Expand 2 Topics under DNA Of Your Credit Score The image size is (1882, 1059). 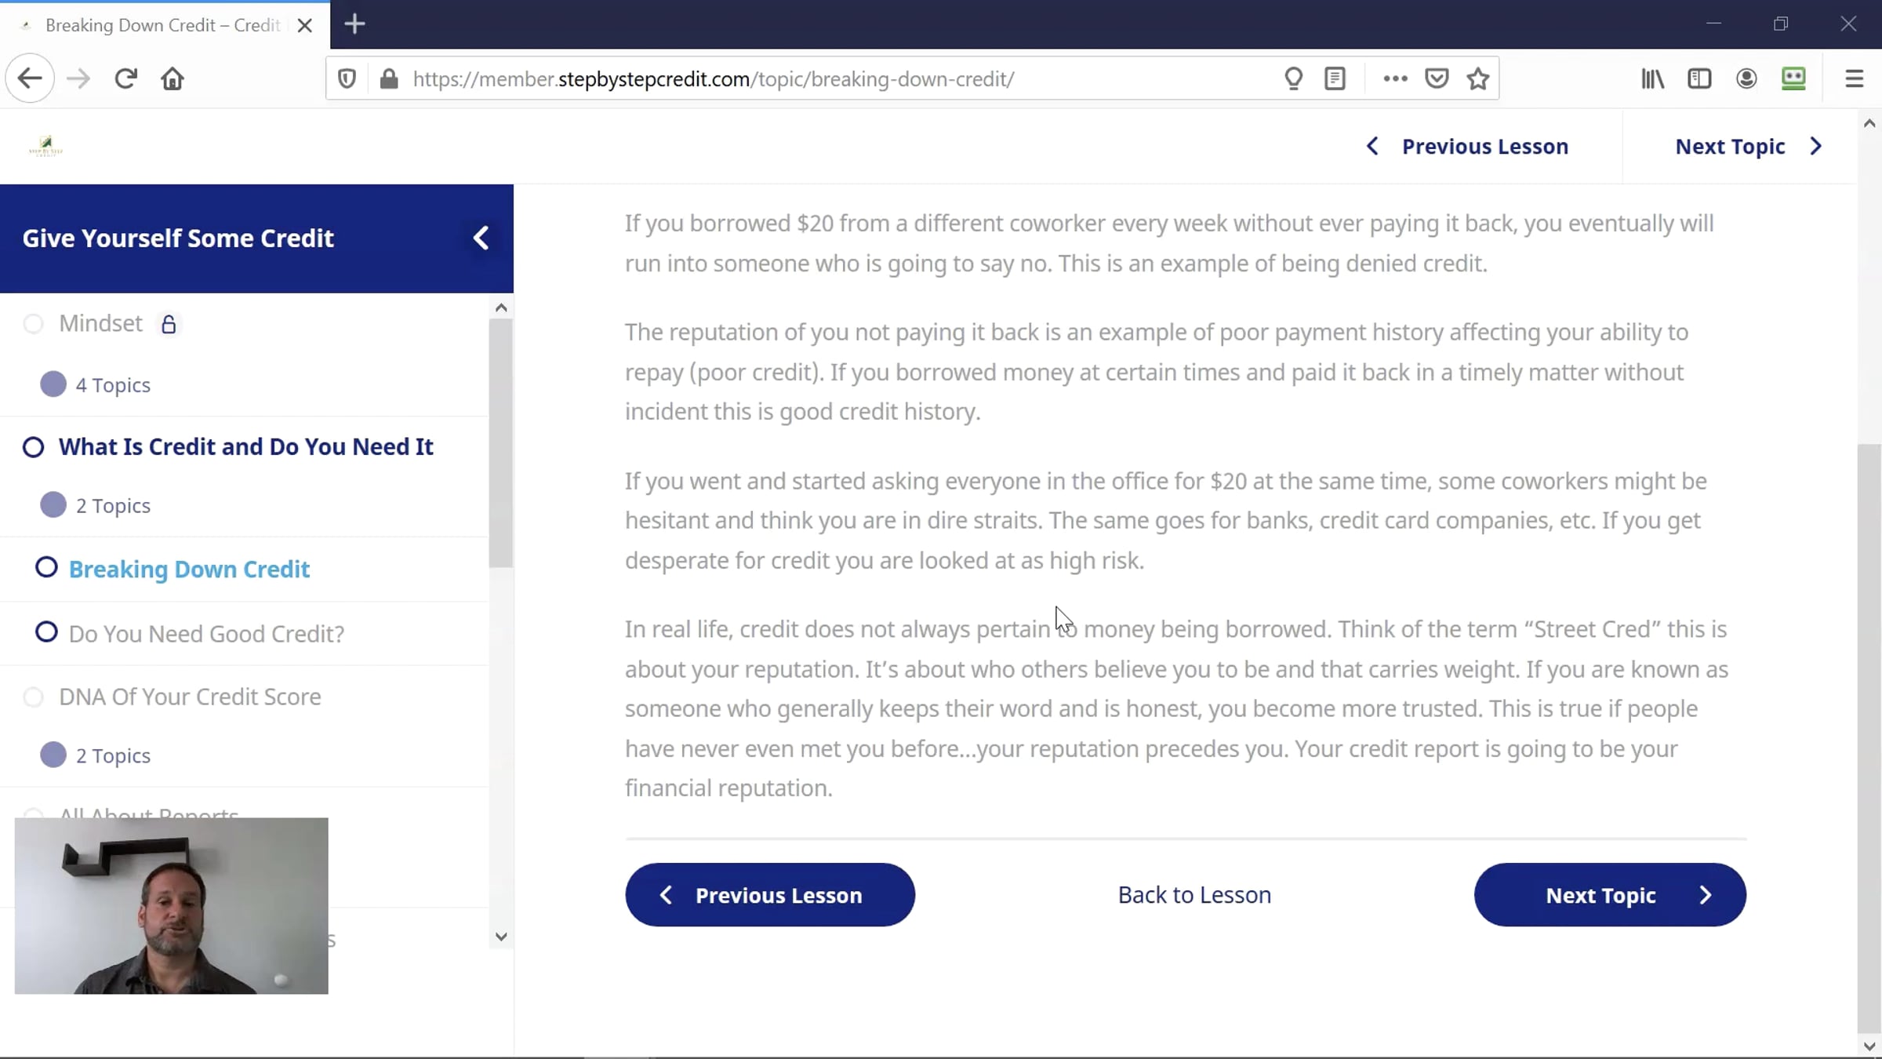click(112, 755)
